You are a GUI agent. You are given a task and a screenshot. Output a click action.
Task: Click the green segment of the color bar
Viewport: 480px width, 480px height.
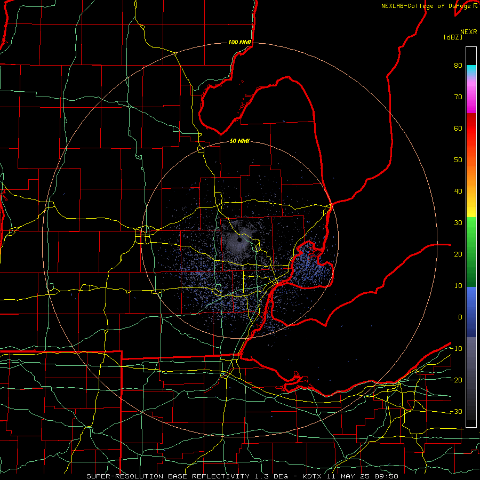471,252
